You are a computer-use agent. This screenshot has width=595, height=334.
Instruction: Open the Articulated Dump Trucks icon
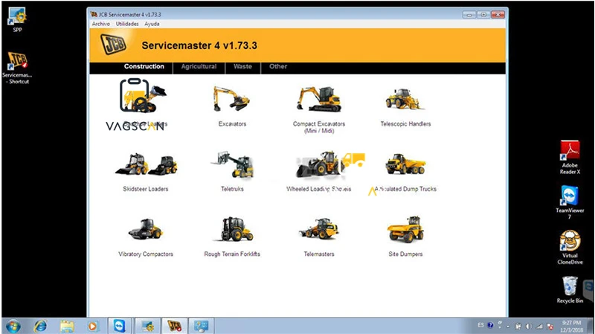[x=405, y=164]
